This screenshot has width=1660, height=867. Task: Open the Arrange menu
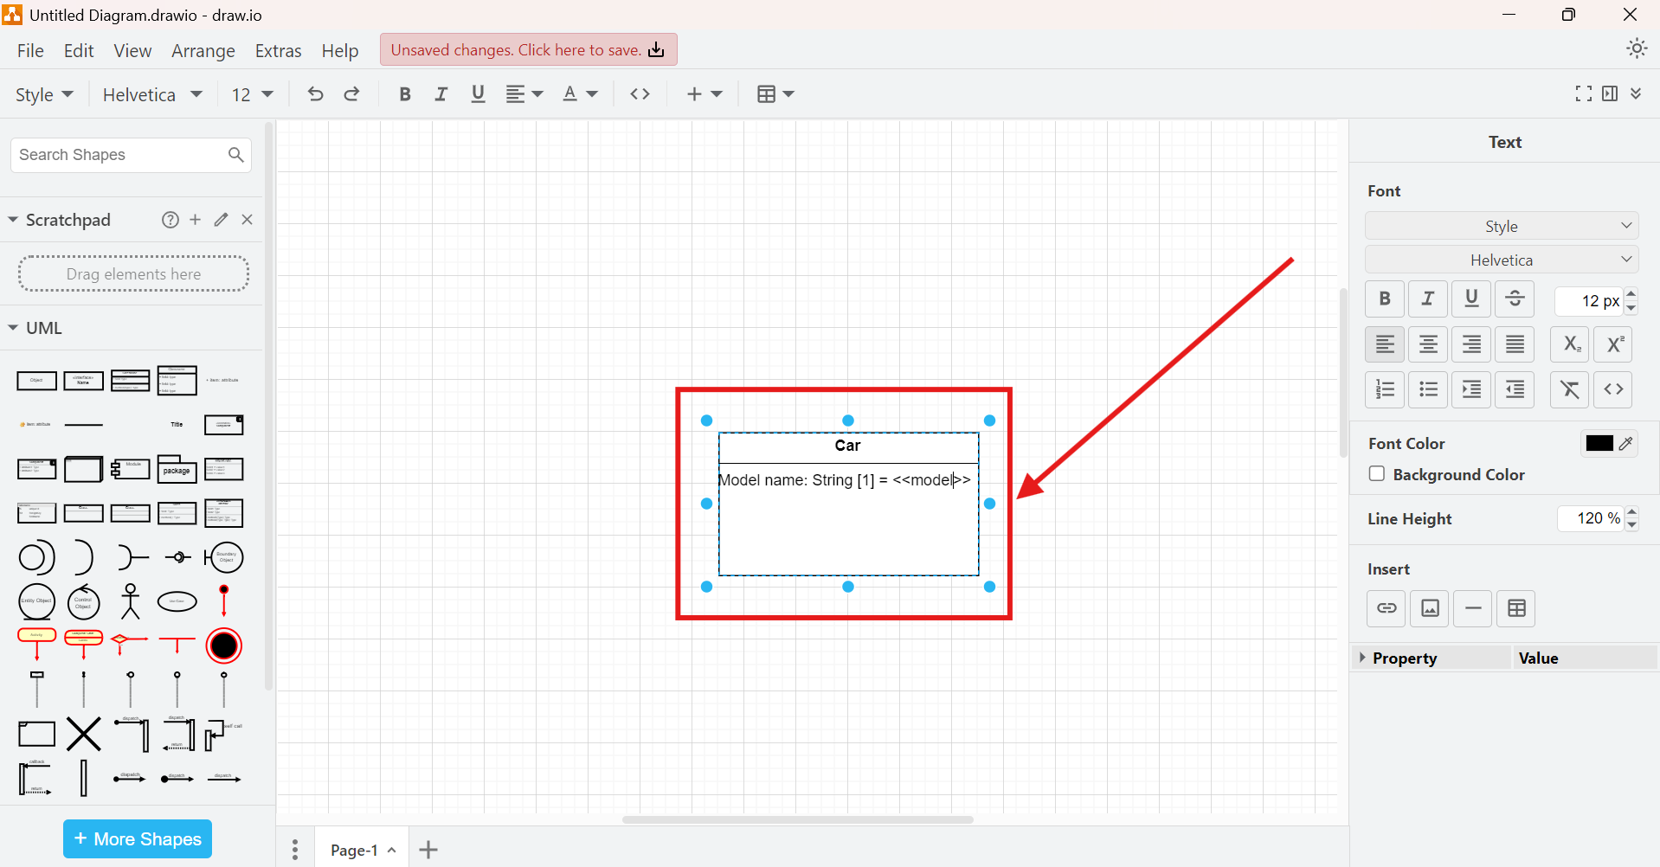203,50
